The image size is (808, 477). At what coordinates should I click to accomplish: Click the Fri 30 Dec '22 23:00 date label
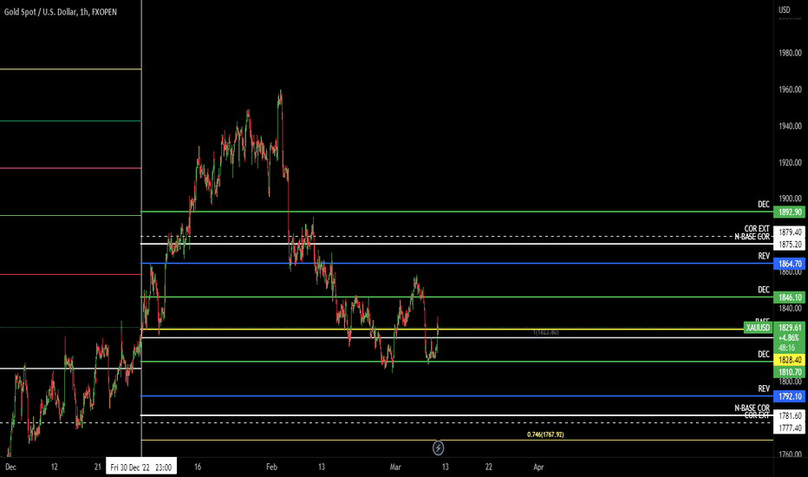click(141, 467)
